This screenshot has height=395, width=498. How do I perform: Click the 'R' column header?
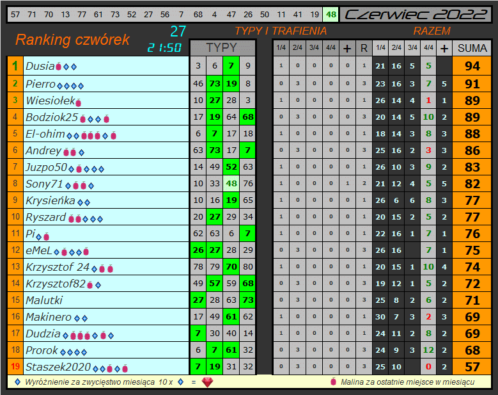(364, 48)
